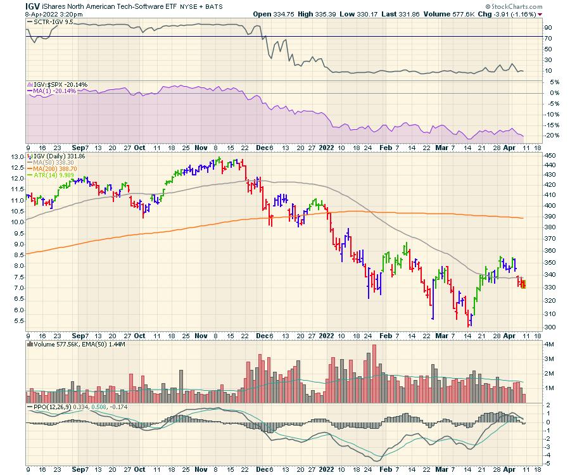
Task: Click the 8-Apr-2022 3:20pm timestamp
Action: (x=54, y=15)
